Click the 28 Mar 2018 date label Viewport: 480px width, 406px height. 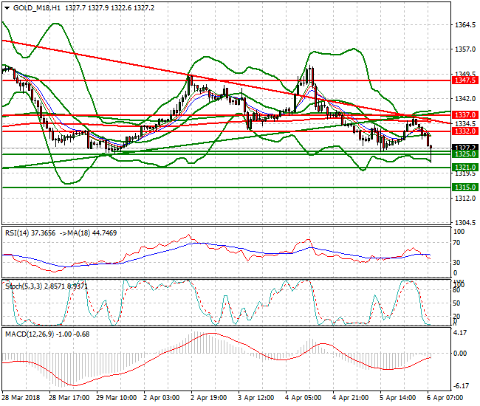(22, 397)
